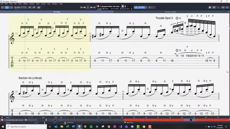Click the Windows taskbar search box
Image resolution: width=230 pixels, height=129 pixels.
(x=26, y=126)
